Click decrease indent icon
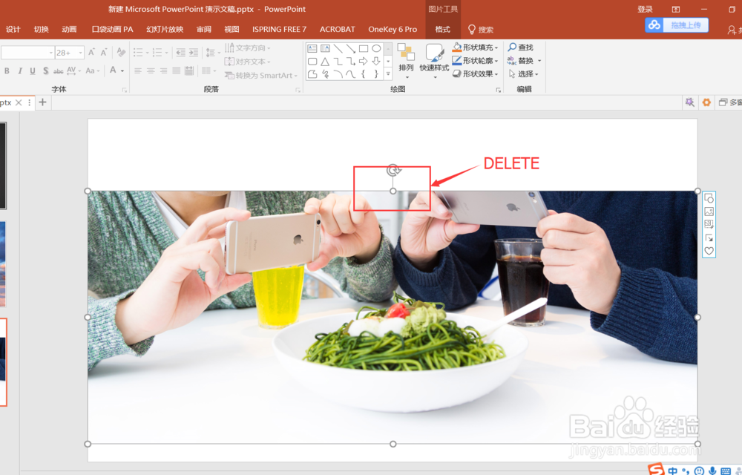 180,53
